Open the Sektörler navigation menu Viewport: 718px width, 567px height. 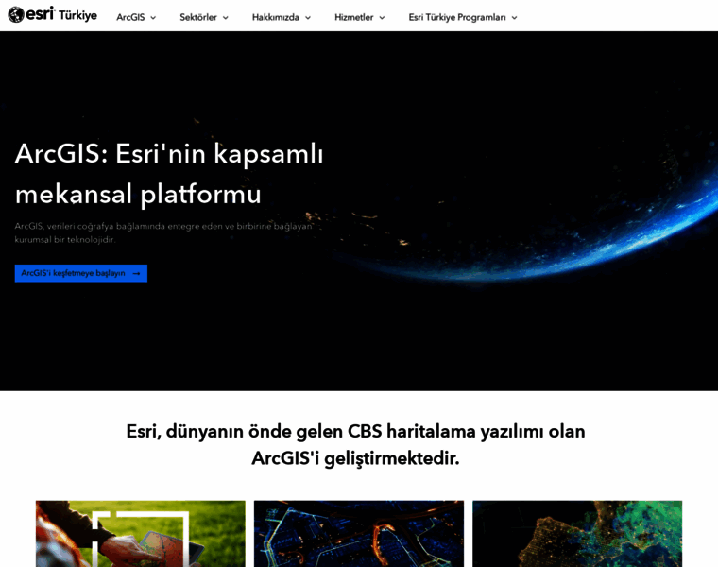[x=204, y=17]
